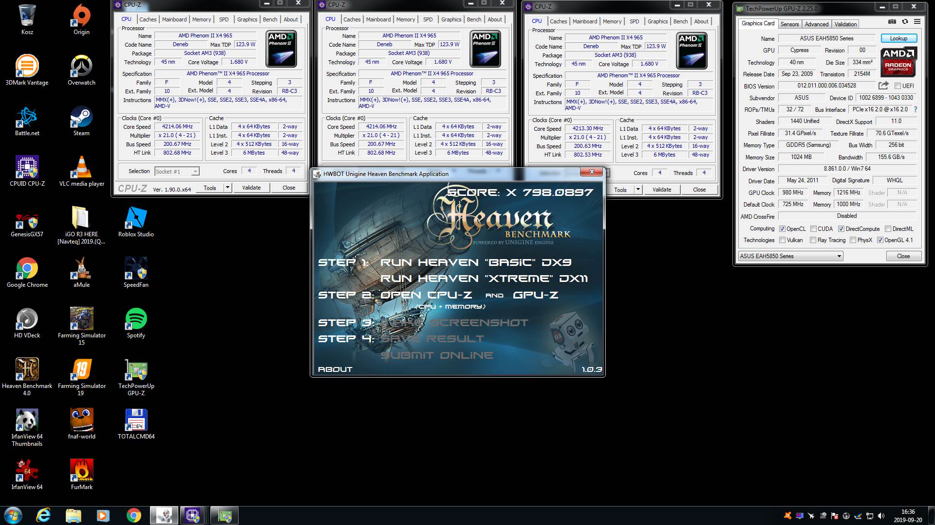
Task: Click Run Heaven "Basic" DX9 in HWBOT app
Action: coord(476,262)
